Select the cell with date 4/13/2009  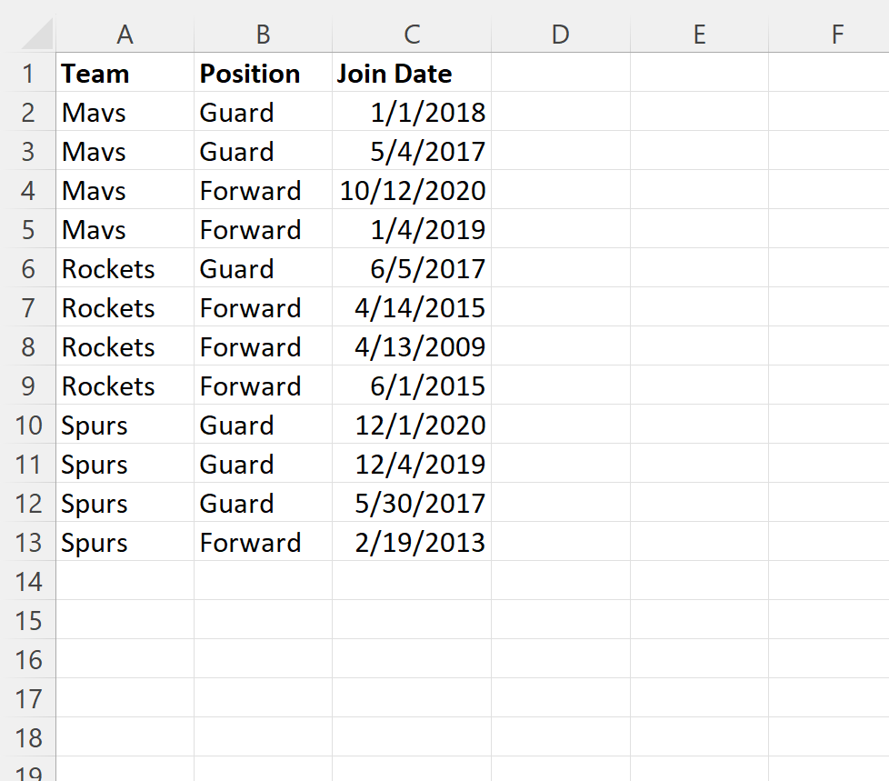[x=412, y=346]
